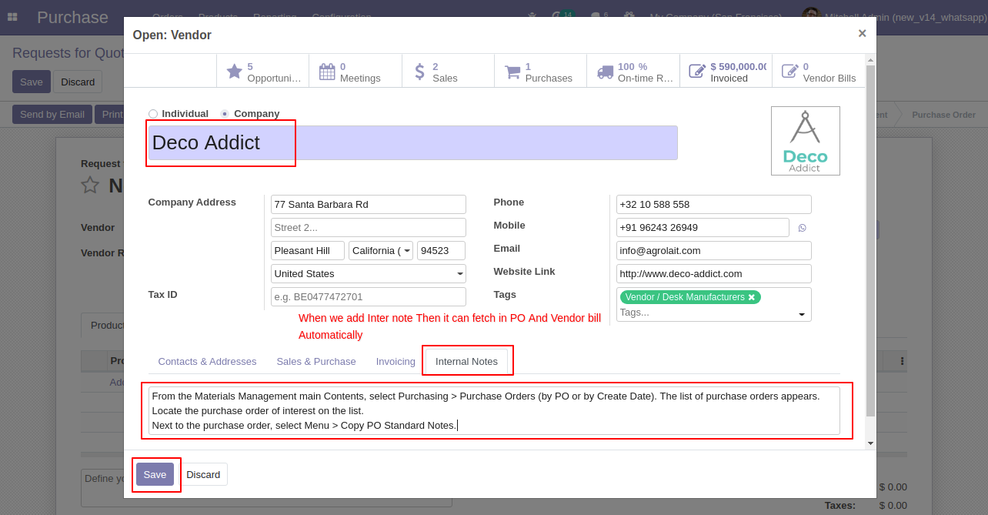Open the apps grid menu icon
Screen dimensions: 988x515
[12, 17]
